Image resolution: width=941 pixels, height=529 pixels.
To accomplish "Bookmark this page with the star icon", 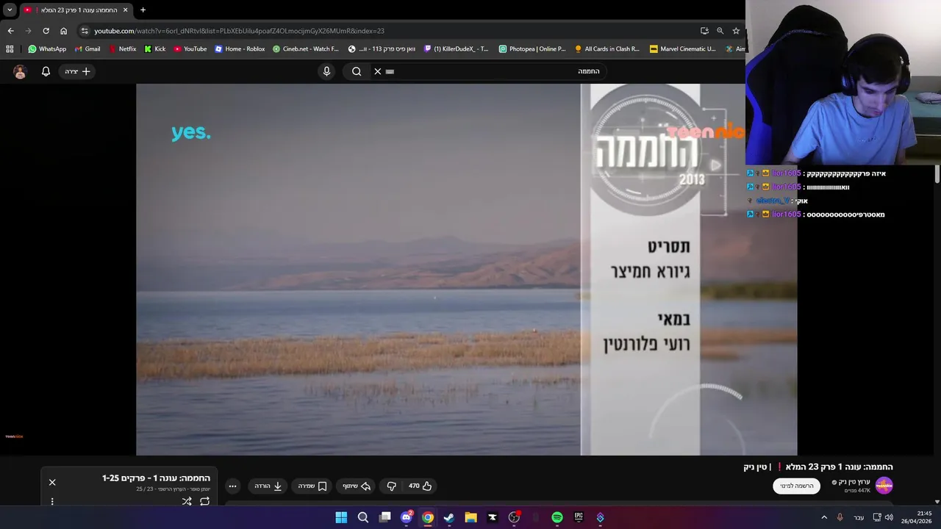I will pyautogui.click(x=736, y=31).
